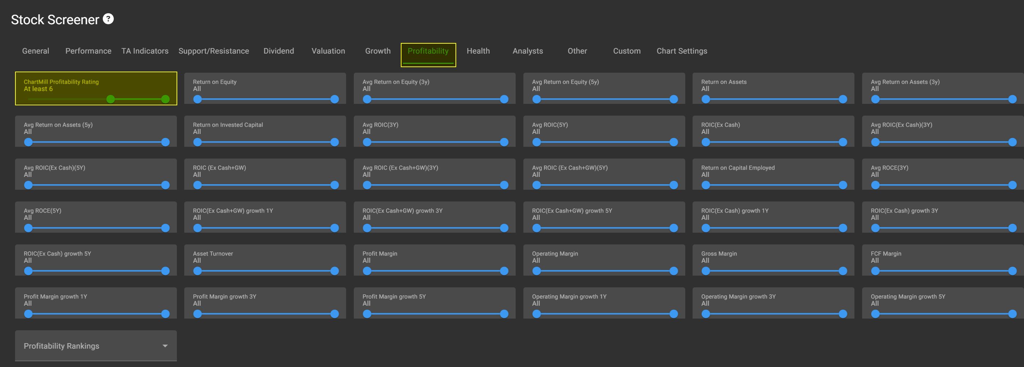Switch to the Analysts tab
1024x367 pixels.
point(527,51)
